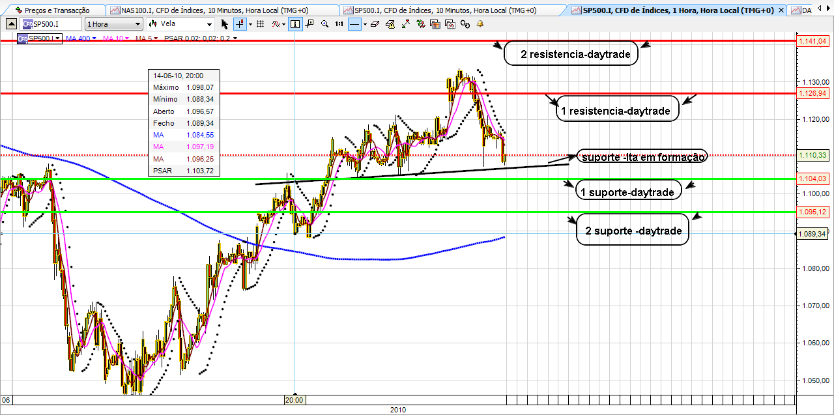Image resolution: width=834 pixels, height=415 pixels.
Task: Click the red-green diagonal arrow tool icon
Action: (405, 23)
